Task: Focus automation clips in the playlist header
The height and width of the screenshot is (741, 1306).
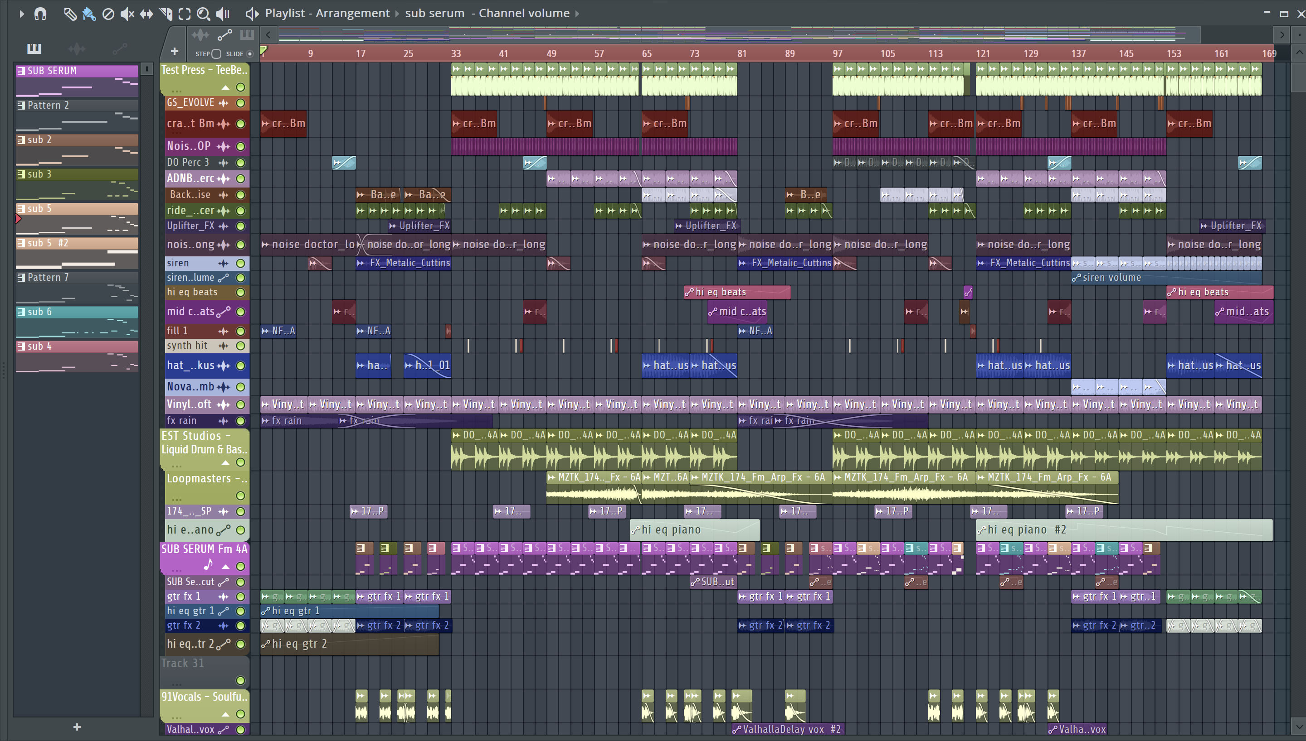Action: (224, 35)
